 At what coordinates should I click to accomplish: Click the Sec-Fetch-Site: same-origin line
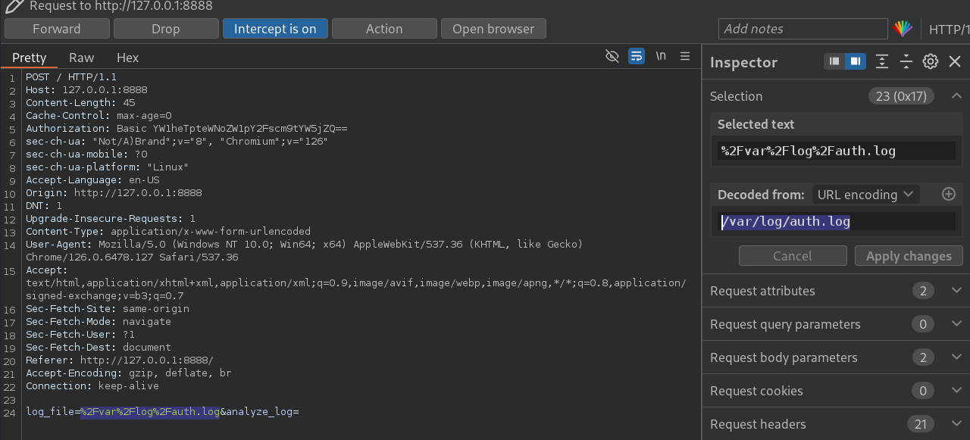[x=108, y=309]
